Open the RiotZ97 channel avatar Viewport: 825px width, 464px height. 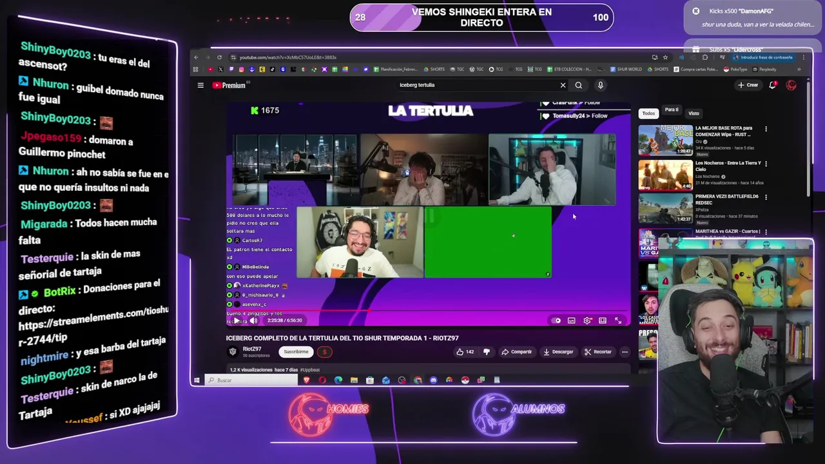click(x=233, y=351)
